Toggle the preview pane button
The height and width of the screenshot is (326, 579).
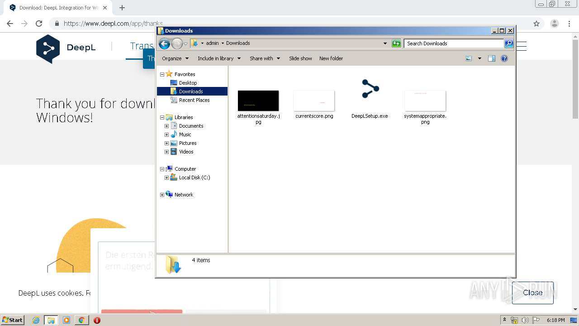pyautogui.click(x=492, y=58)
